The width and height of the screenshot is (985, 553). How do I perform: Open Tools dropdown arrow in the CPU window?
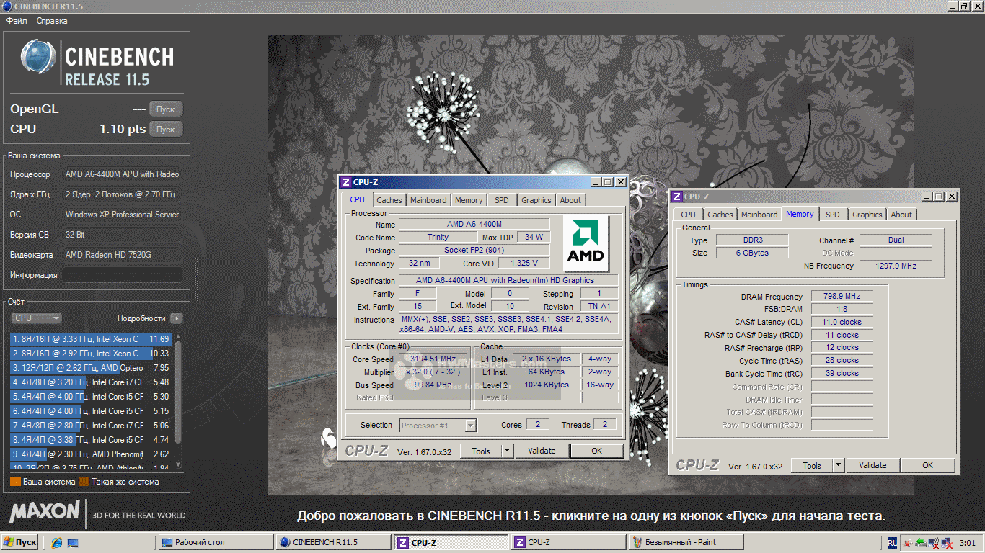(x=508, y=451)
